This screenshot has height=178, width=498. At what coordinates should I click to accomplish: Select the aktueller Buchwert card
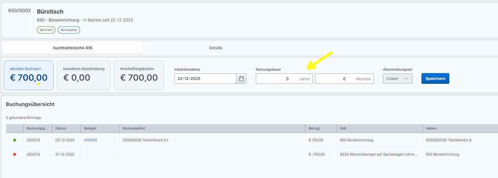point(29,75)
